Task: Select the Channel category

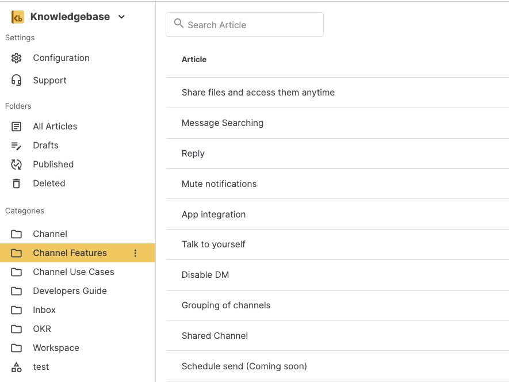Action: (x=50, y=234)
